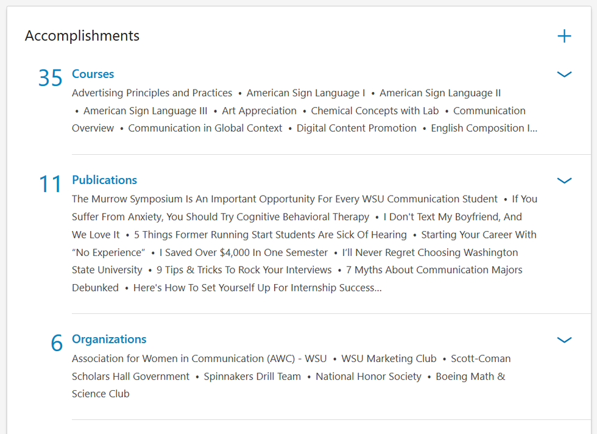Screen dimensions: 597x434
Task: Click the 35 courses count number
Action: click(51, 78)
